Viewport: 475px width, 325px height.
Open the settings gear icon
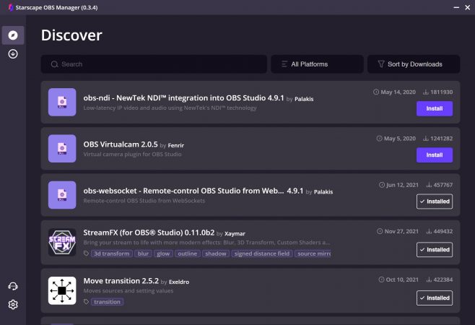(x=13, y=305)
